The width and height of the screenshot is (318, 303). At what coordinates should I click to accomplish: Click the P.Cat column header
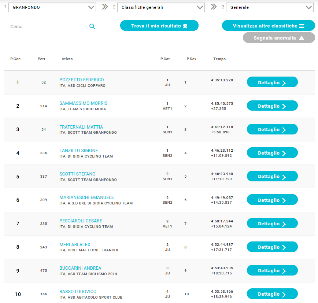pyautogui.click(x=165, y=59)
